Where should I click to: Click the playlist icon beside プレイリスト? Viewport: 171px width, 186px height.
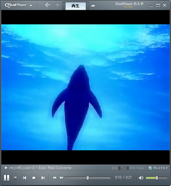(150, 168)
